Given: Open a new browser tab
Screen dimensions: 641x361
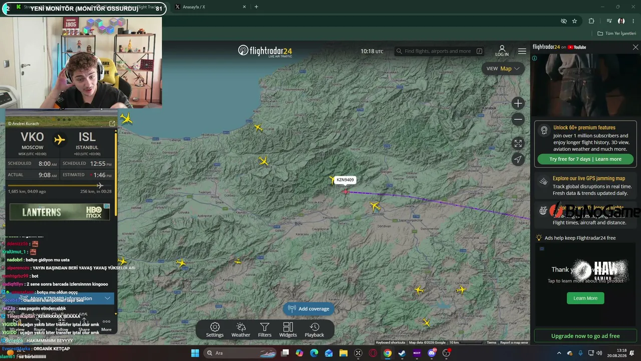Looking at the screenshot, I should point(256,7).
